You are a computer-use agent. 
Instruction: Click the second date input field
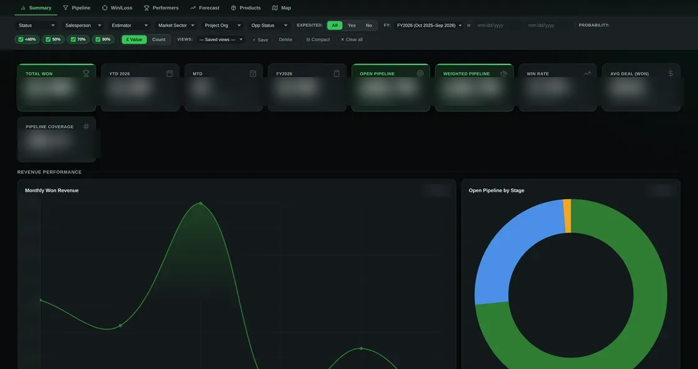click(x=548, y=26)
